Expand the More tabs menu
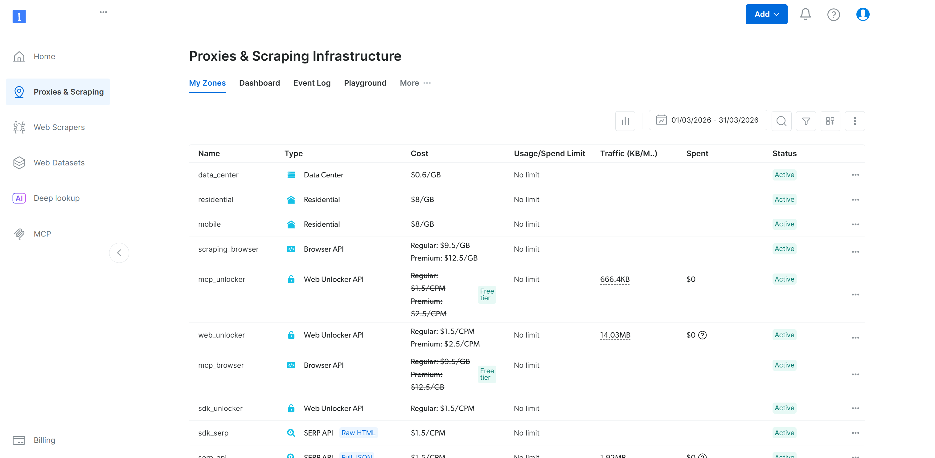The image size is (935, 458). coord(415,83)
